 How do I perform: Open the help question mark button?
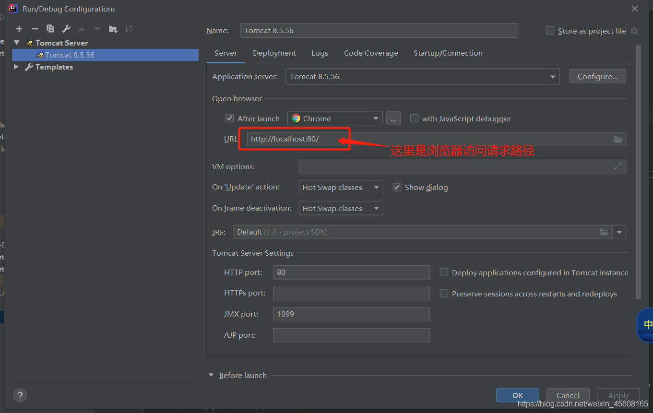20,395
